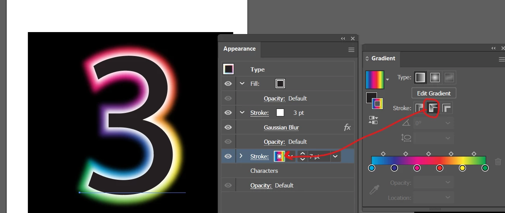Click the gradient angle icon
Image resolution: width=505 pixels, height=213 pixels.
coord(406,123)
